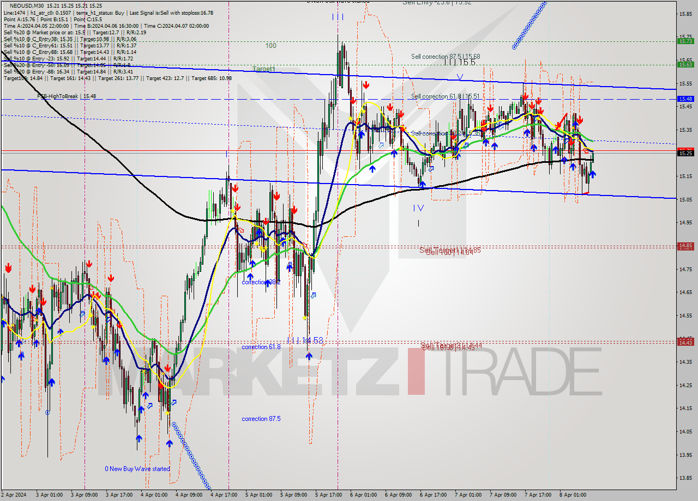The image size is (698, 501).
Task: Click the 14.65 price axis tick
Action: pos(685,292)
